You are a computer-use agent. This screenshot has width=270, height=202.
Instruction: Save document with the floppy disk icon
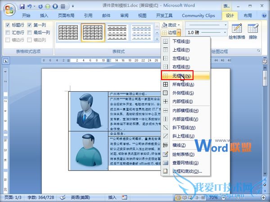[22, 7]
